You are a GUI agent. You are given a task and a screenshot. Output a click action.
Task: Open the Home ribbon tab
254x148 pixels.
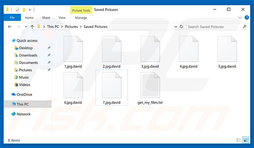(29, 18)
